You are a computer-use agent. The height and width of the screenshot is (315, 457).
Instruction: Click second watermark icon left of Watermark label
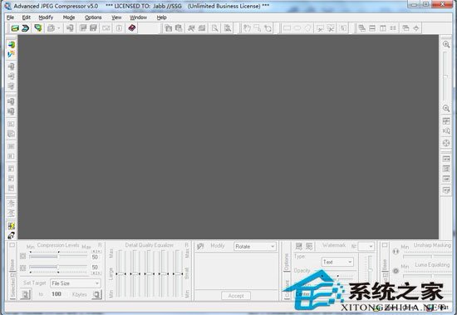coord(309,247)
